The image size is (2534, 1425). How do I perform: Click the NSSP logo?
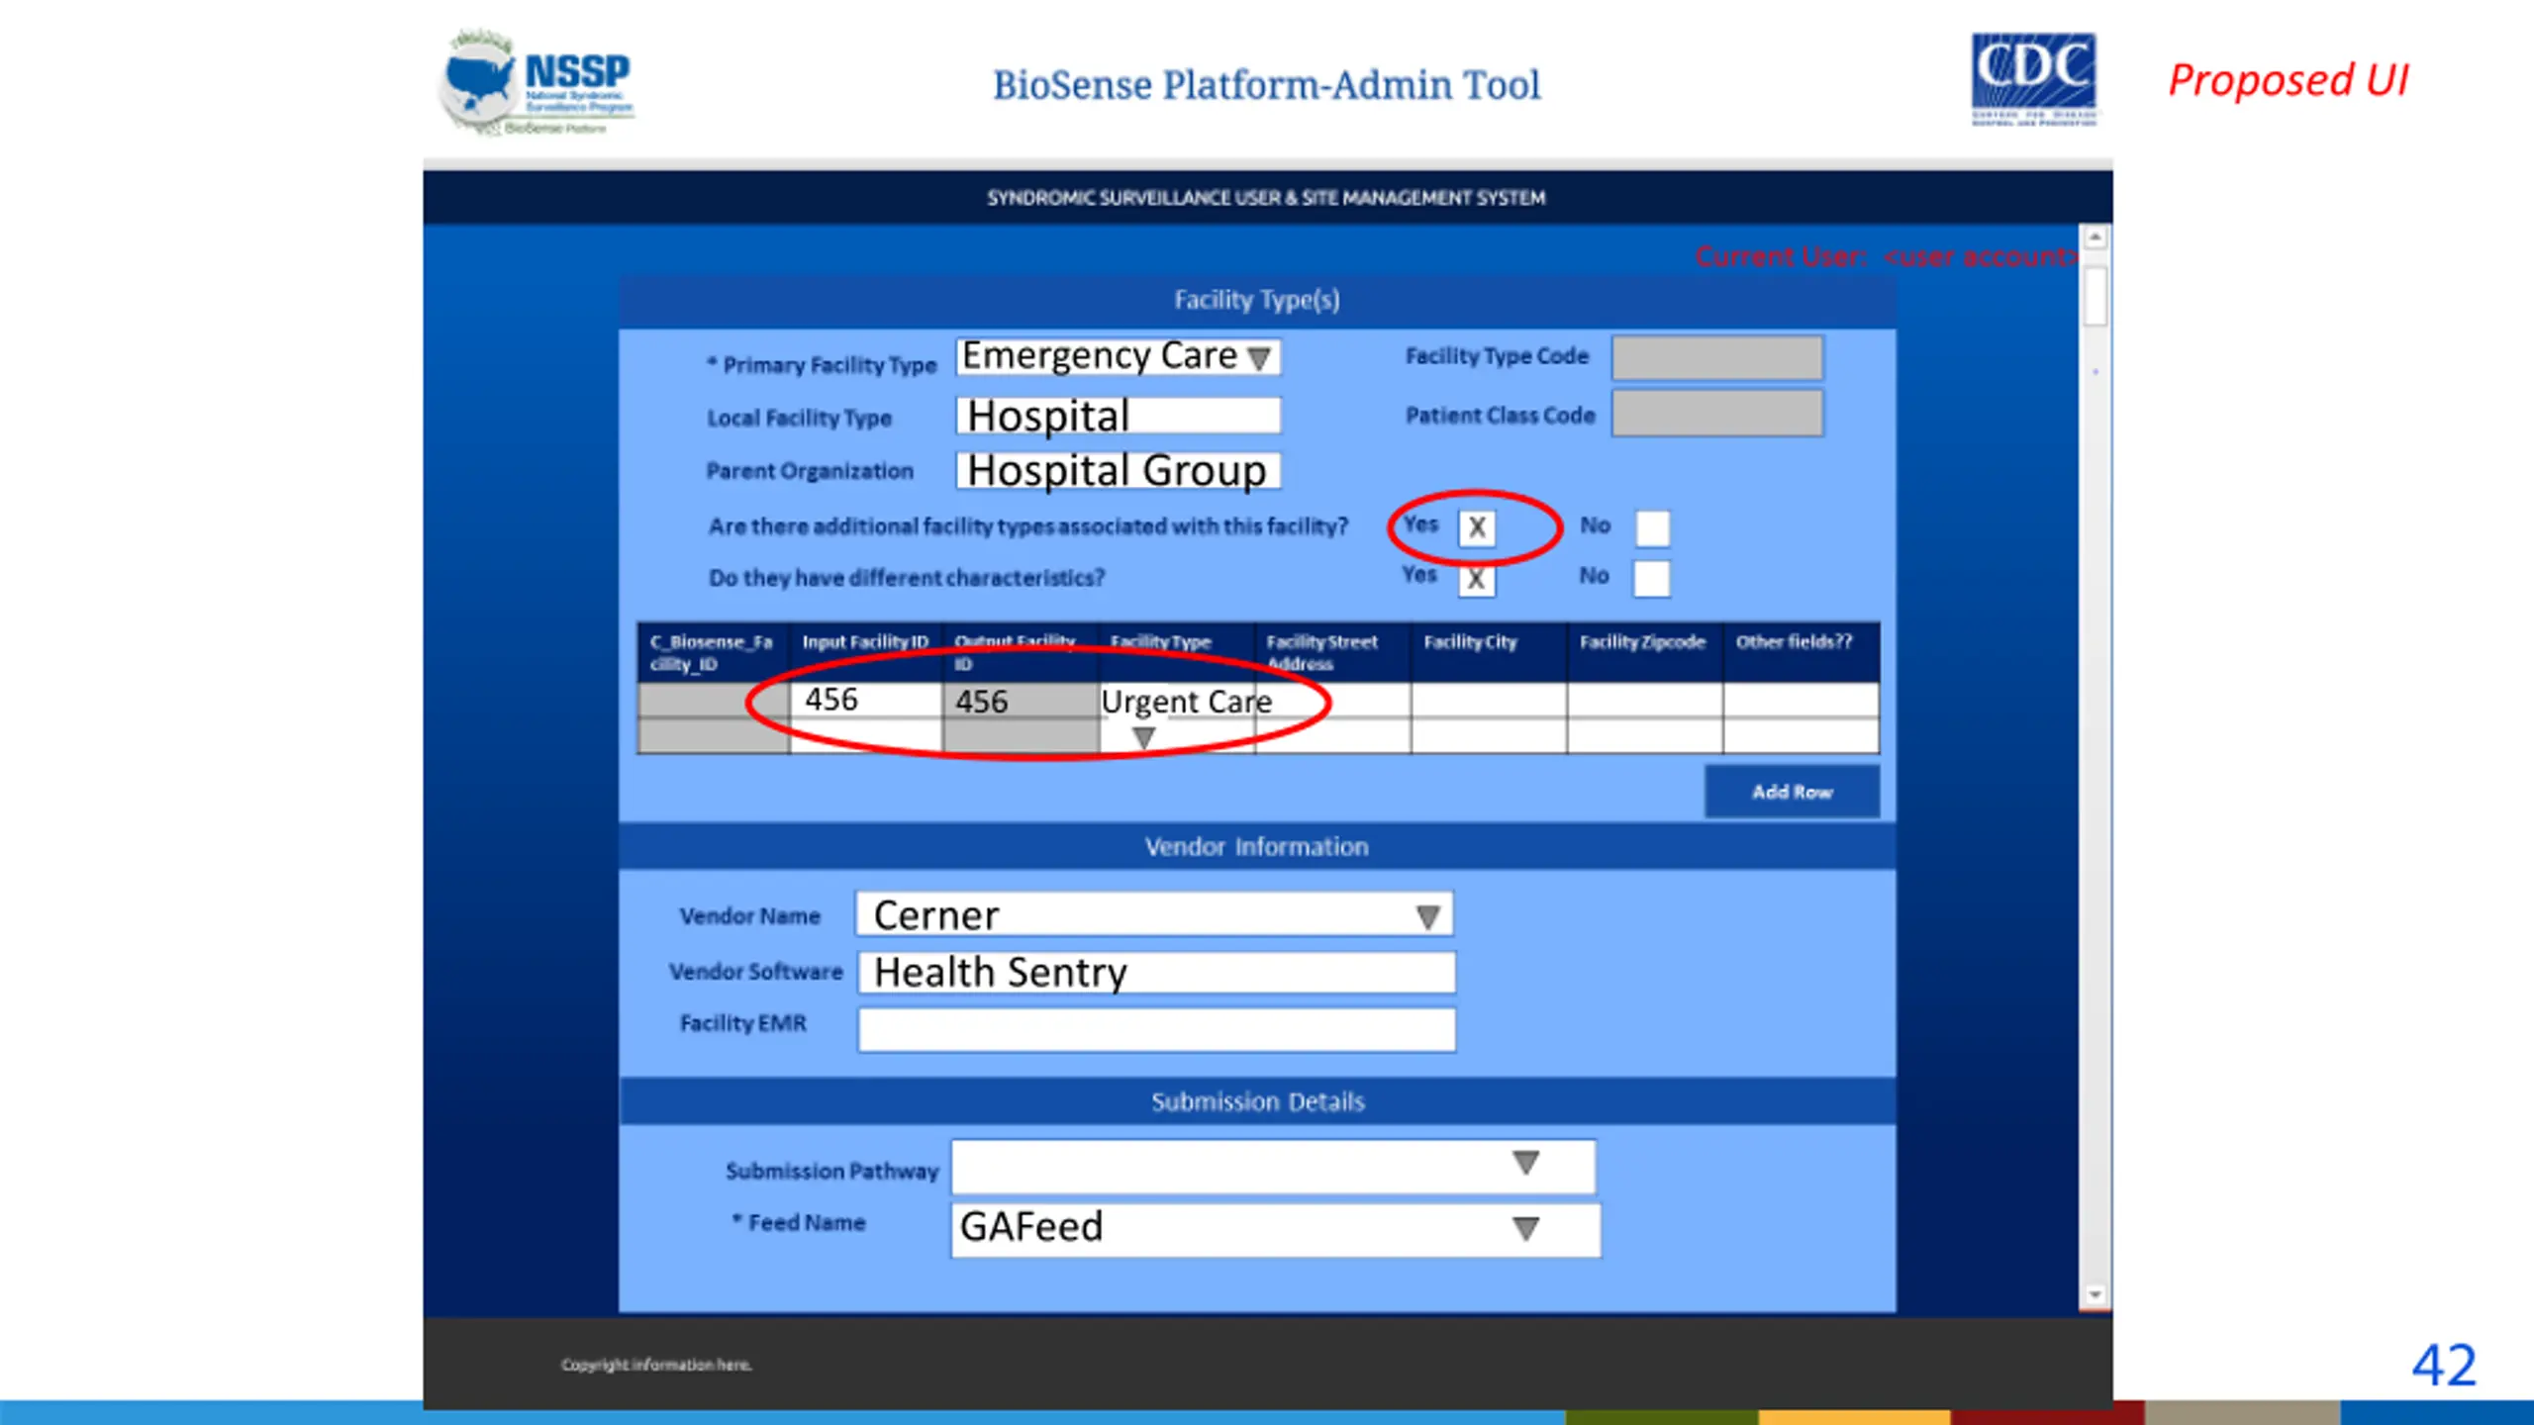coord(536,83)
